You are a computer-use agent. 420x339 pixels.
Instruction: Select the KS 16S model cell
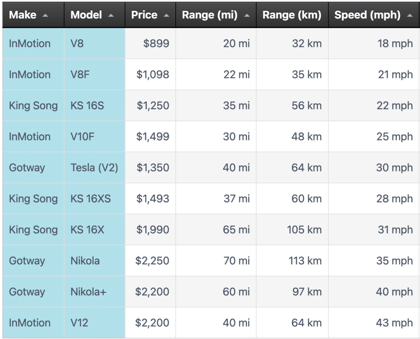click(x=87, y=105)
